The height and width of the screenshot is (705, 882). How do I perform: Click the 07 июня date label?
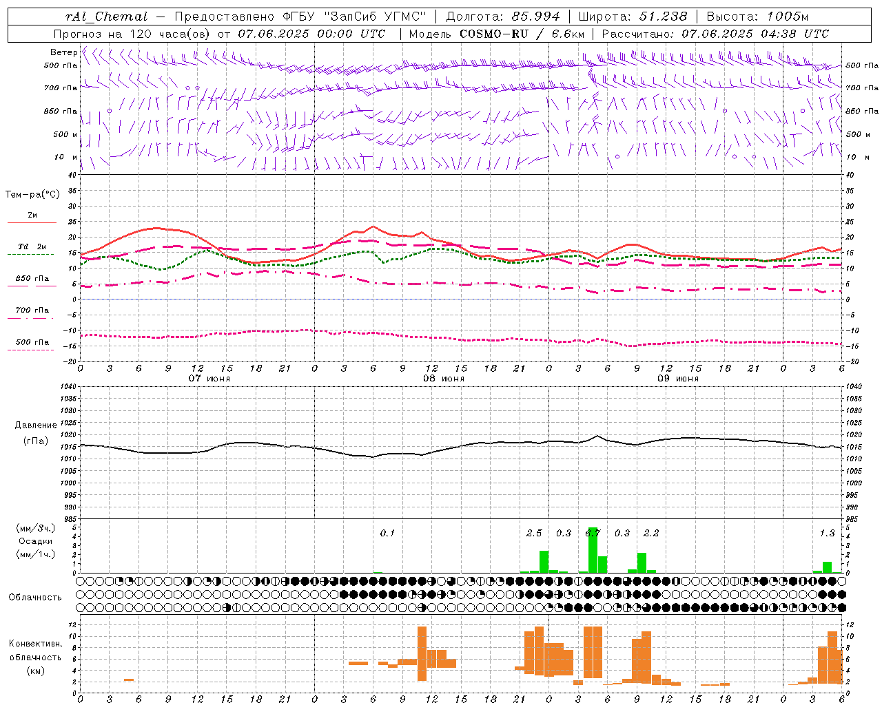[x=209, y=379]
